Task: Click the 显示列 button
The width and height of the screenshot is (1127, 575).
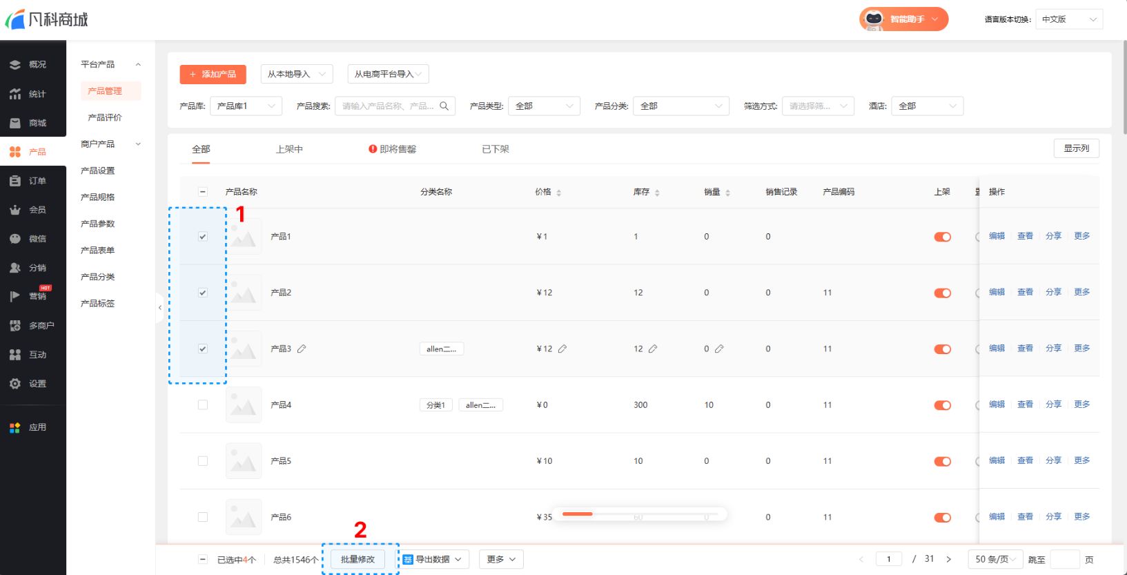Action: [1076, 148]
